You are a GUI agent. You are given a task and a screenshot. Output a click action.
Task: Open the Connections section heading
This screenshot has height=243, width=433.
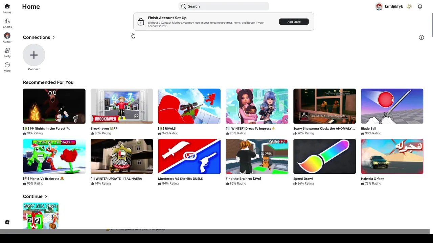tap(36, 37)
